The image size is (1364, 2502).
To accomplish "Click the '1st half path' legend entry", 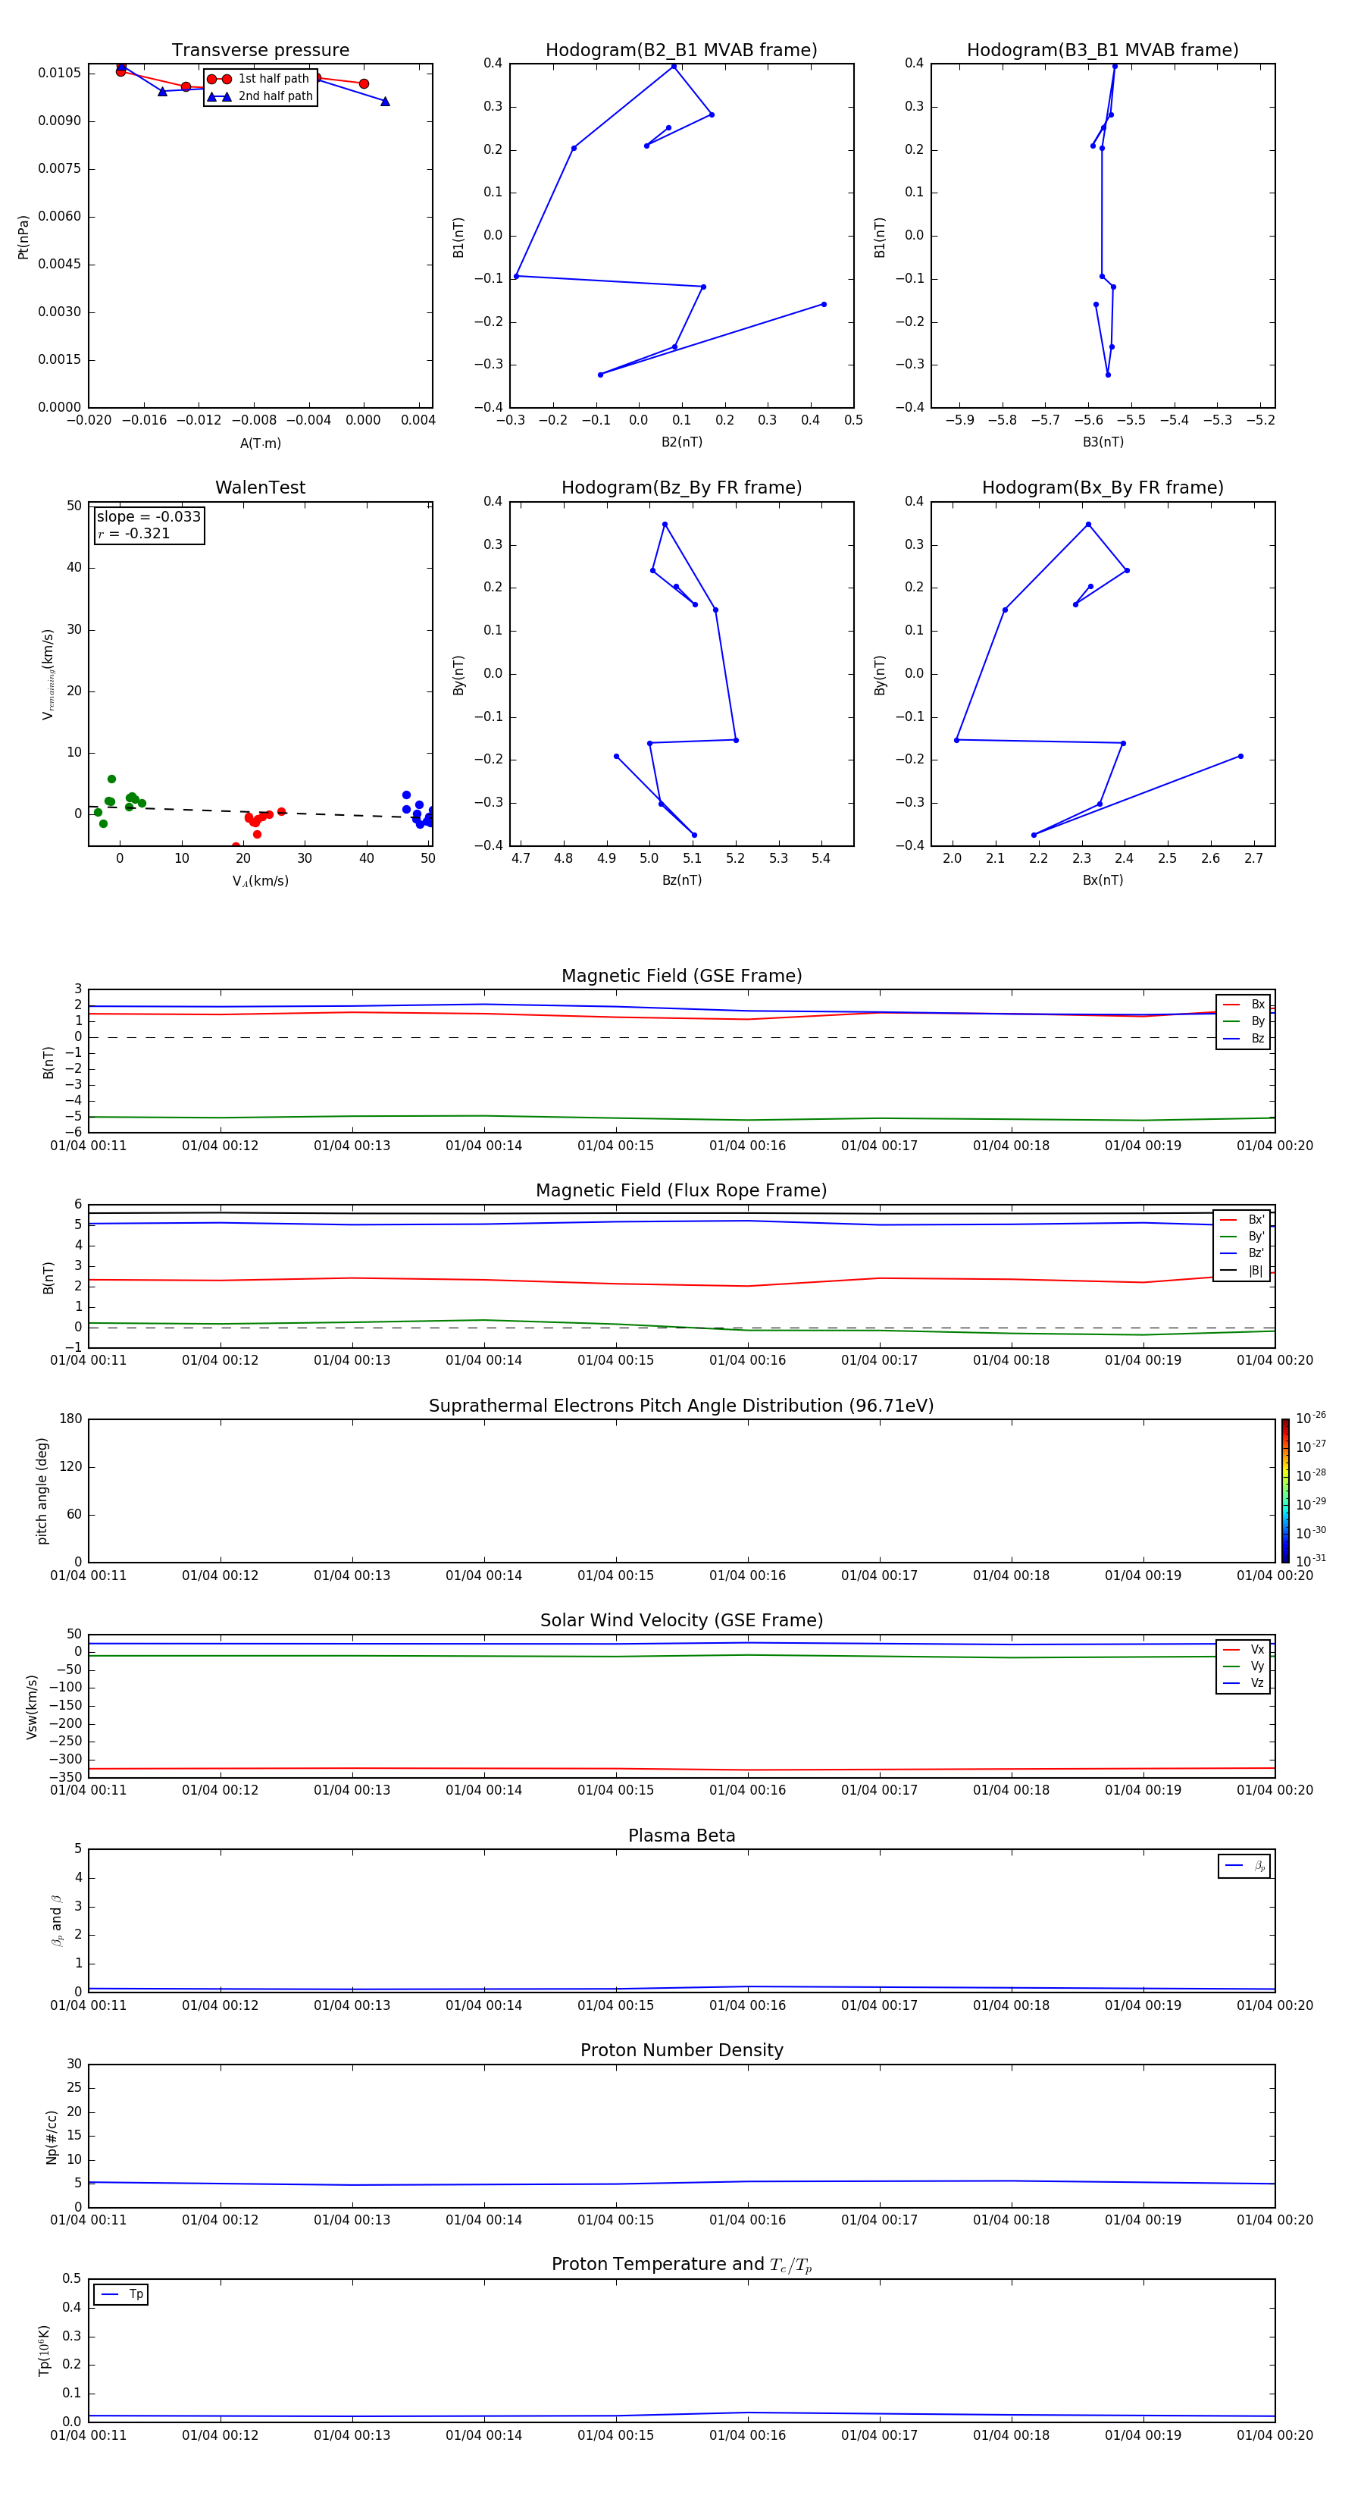I will [259, 79].
